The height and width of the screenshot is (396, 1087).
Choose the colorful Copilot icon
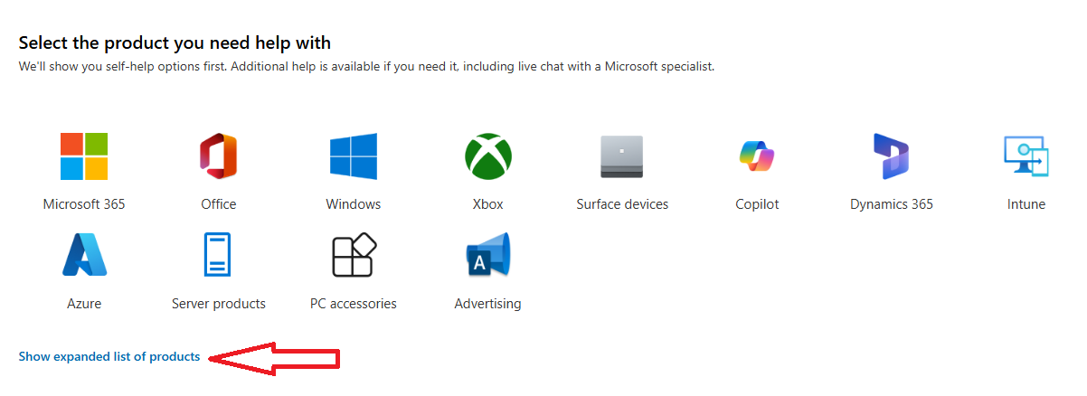click(x=757, y=156)
